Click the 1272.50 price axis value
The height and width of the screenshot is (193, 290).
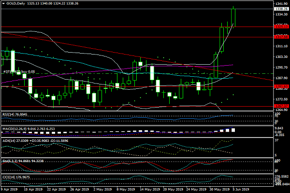pyautogui.click(x=281, y=99)
